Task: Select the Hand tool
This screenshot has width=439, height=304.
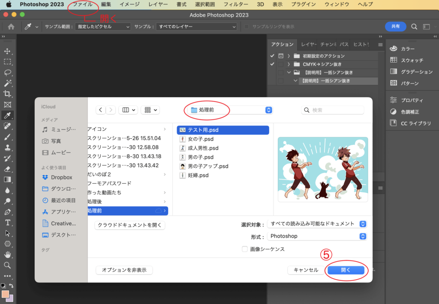Action: coord(8,254)
